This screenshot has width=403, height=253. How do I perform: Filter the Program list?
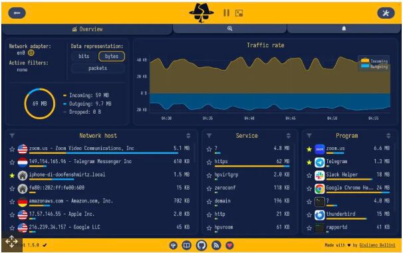pos(309,136)
